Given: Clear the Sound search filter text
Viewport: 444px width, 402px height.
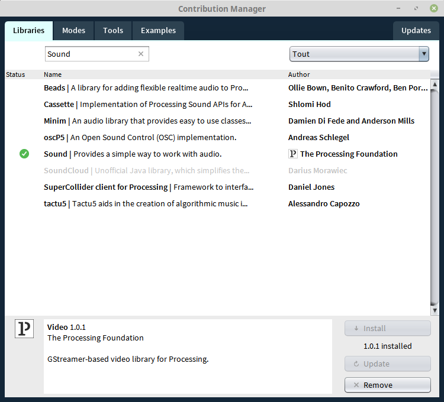Looking at the screenshot, I should pyautogui.click(x=141, y=54).
